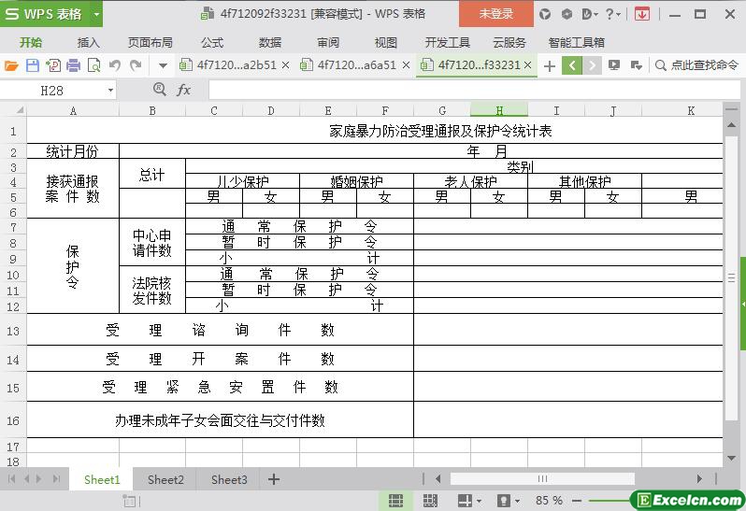
Task: Click the insert function fx icon
Action: coord(183,90)
